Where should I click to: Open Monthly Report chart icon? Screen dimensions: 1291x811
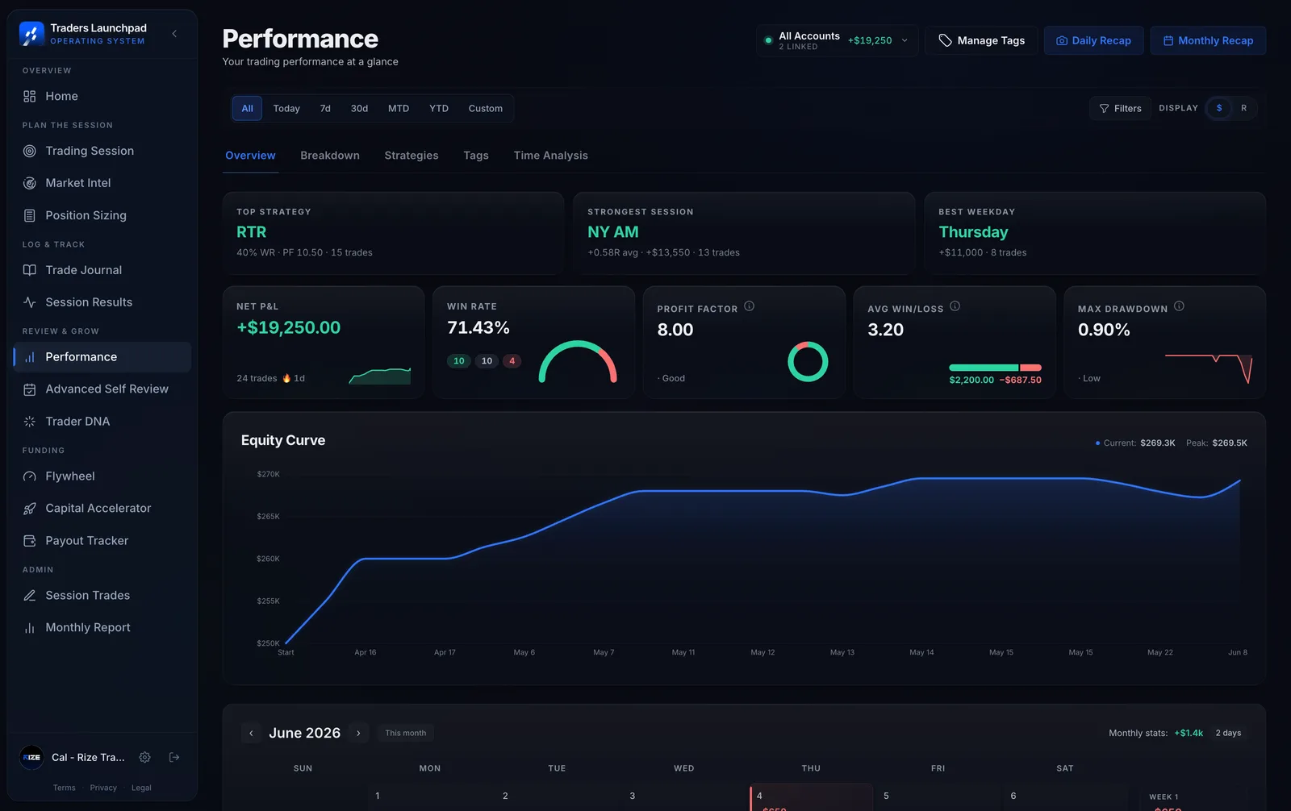tap(30, 628)
